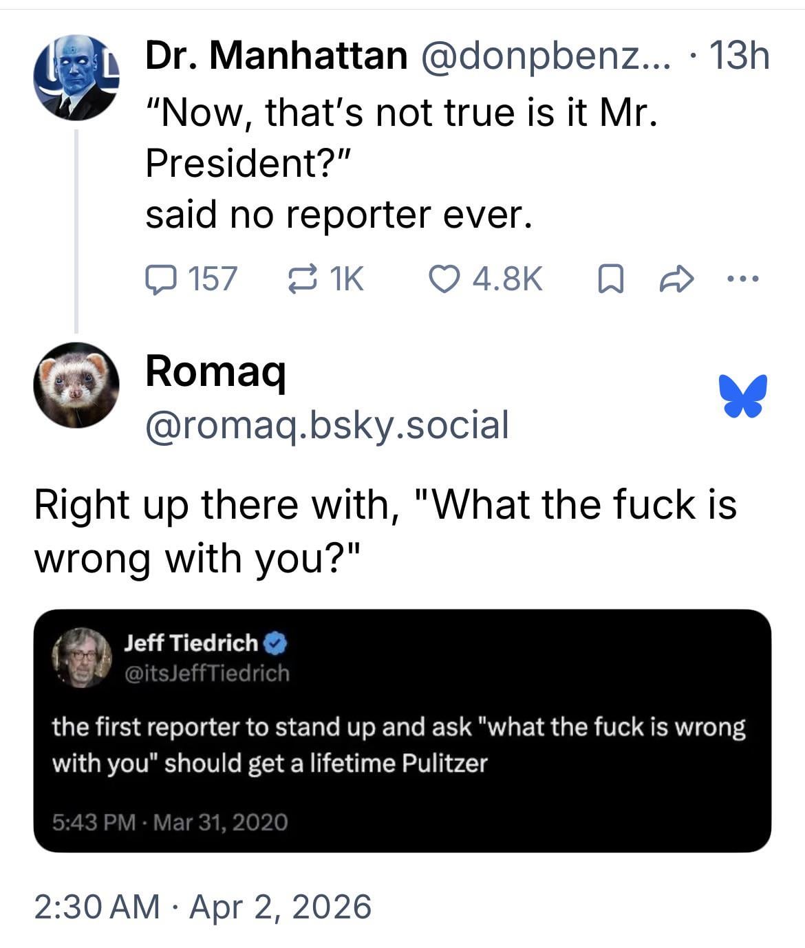Viewport: 805px width, 948px height.
Task: Open the embedded tweet text about Pulitzer
Action: pos(399,745)
